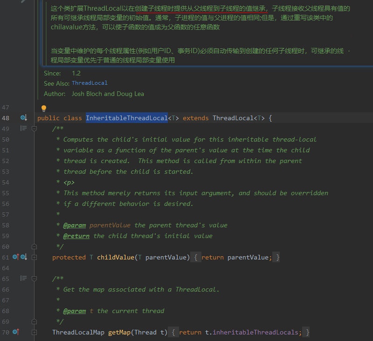Click the getMap method name
Screen dimensions: 373x341
119,332
